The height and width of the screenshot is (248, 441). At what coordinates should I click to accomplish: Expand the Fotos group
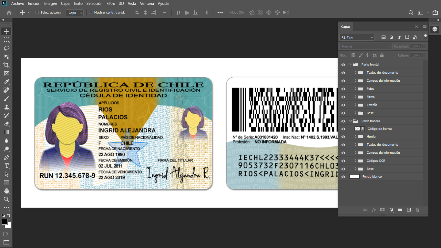pyautogui.click(x=355, y=89)
